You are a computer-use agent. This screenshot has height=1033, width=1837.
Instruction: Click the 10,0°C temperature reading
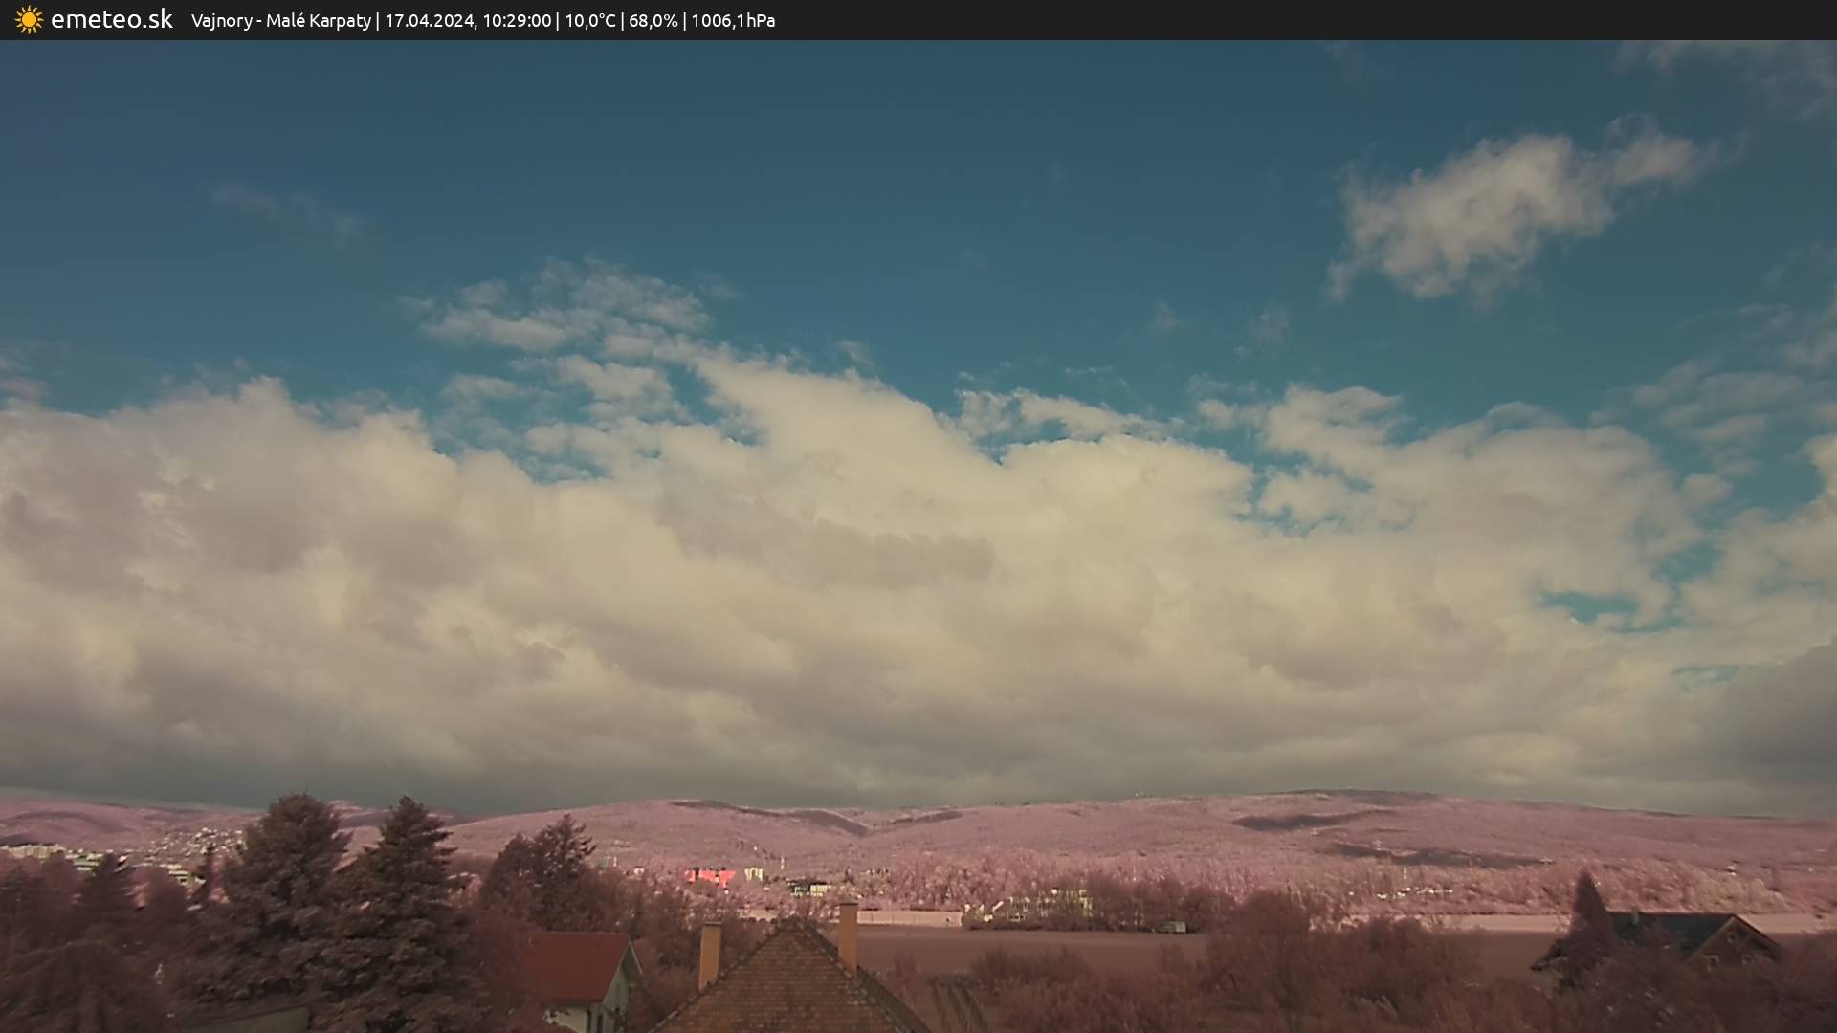[x=589, y=21]
